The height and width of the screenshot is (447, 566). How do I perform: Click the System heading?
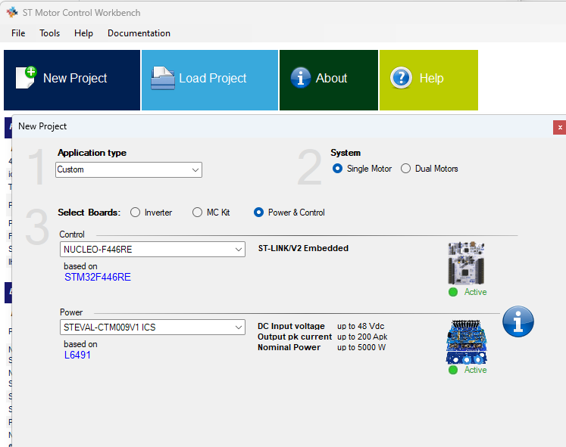coord(346,153)
